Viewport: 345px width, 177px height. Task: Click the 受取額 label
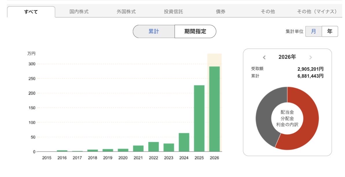tap(257, 69)
